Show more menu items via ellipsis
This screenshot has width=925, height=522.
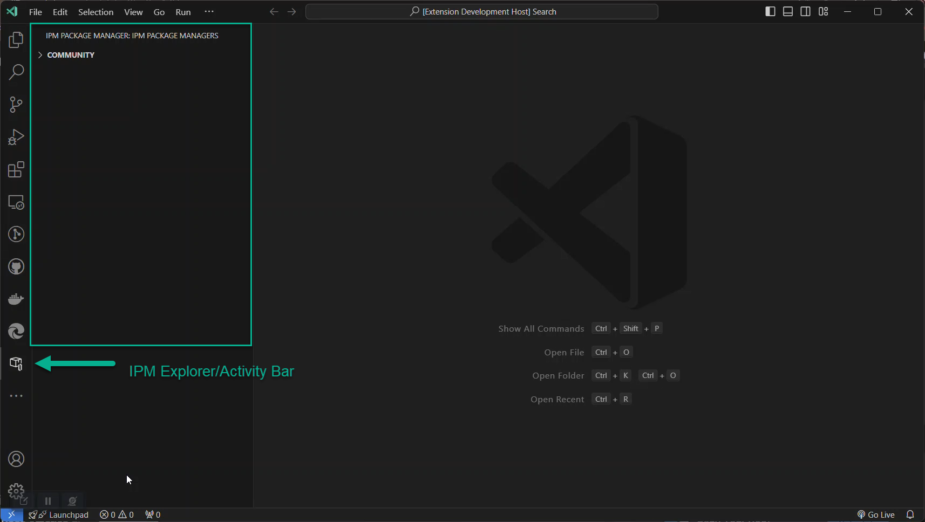[x=209, y=12]
